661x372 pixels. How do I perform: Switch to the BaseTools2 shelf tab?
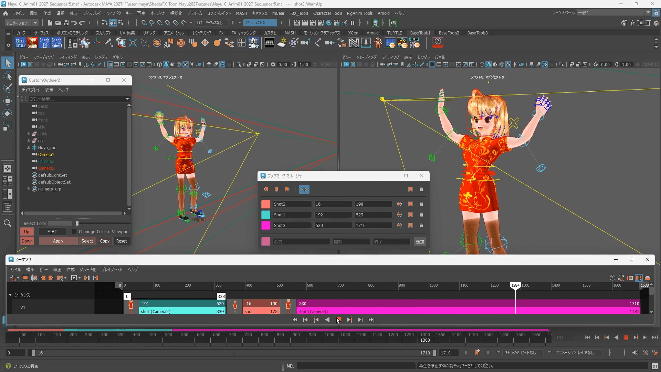[x=449, y=33]
